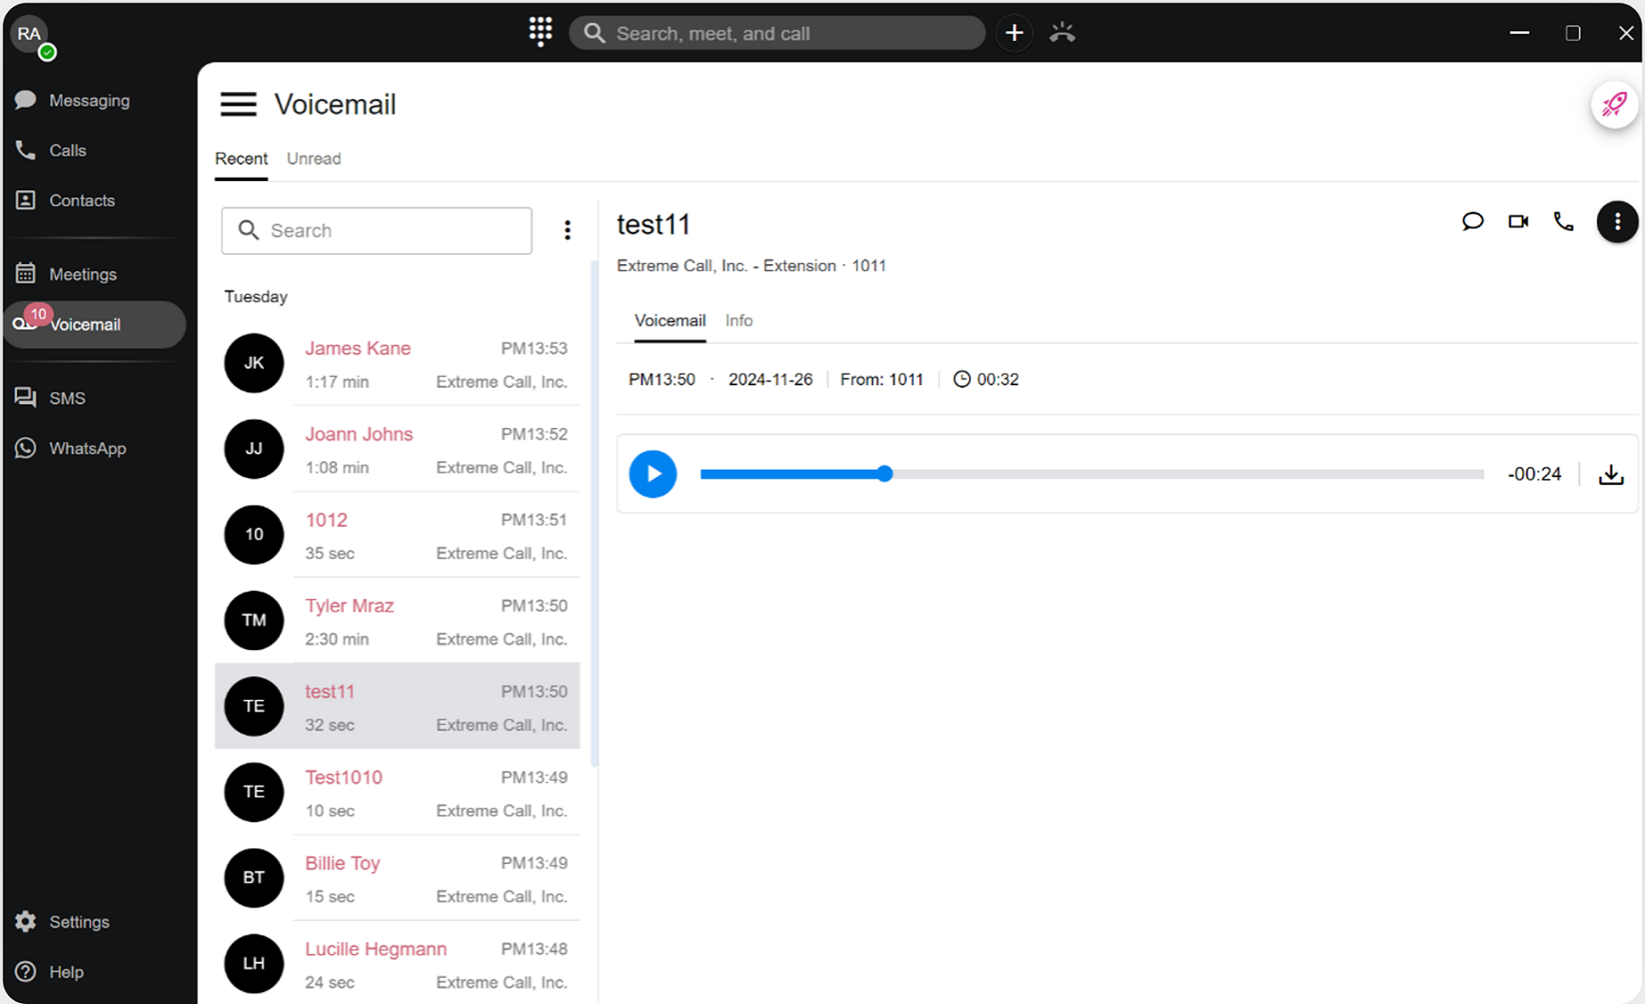Open the dialpad app launcher grid
Image resolution: width=1645 pixels, height=1004 pixels.
tap(540, 32)
